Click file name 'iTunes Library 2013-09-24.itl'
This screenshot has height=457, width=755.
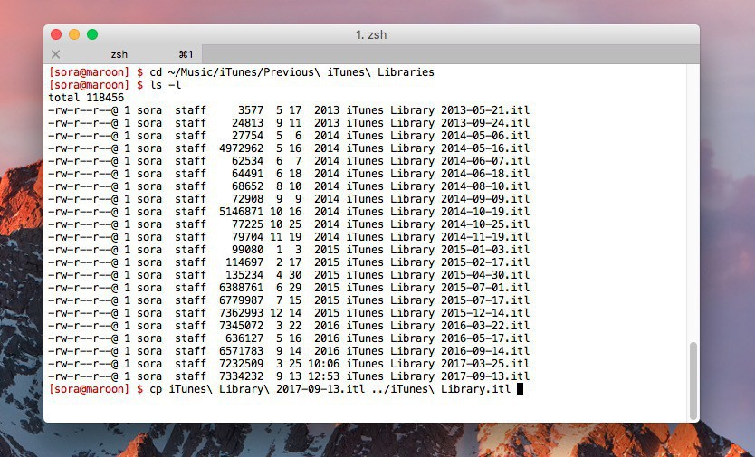pyautogui.click(x=437, y=123)
